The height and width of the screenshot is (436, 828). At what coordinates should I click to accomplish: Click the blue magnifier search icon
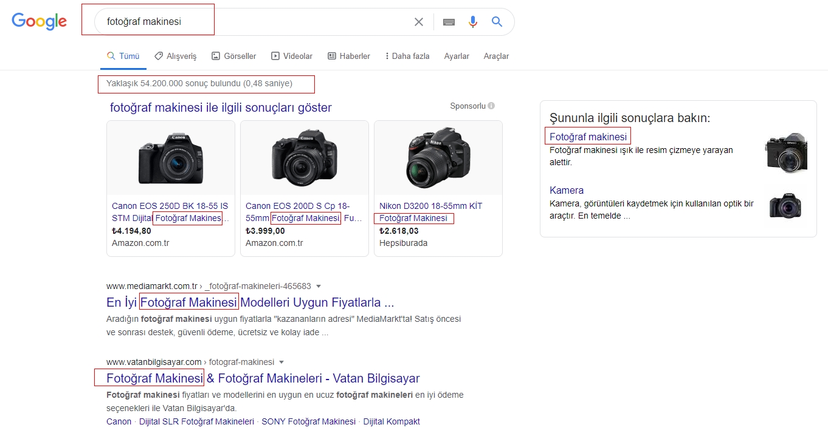pos(497,22)
